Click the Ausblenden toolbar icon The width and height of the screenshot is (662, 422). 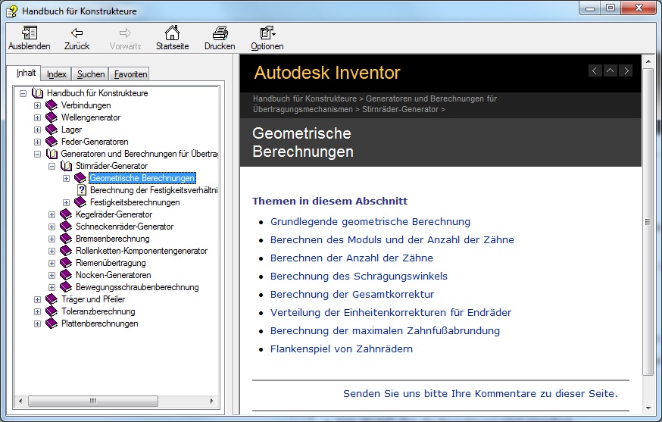click(x=29, y=33)
